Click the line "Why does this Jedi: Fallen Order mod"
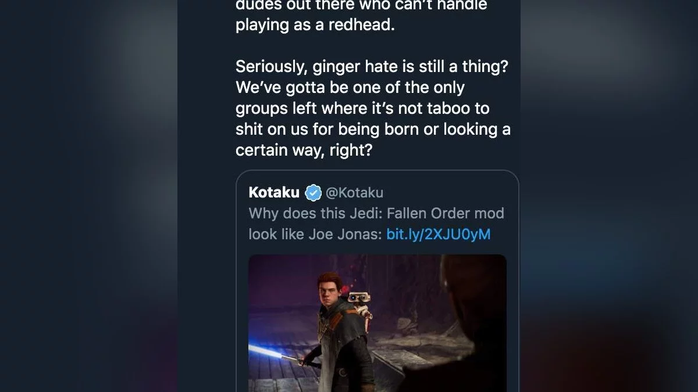 [x=376, y=213]
